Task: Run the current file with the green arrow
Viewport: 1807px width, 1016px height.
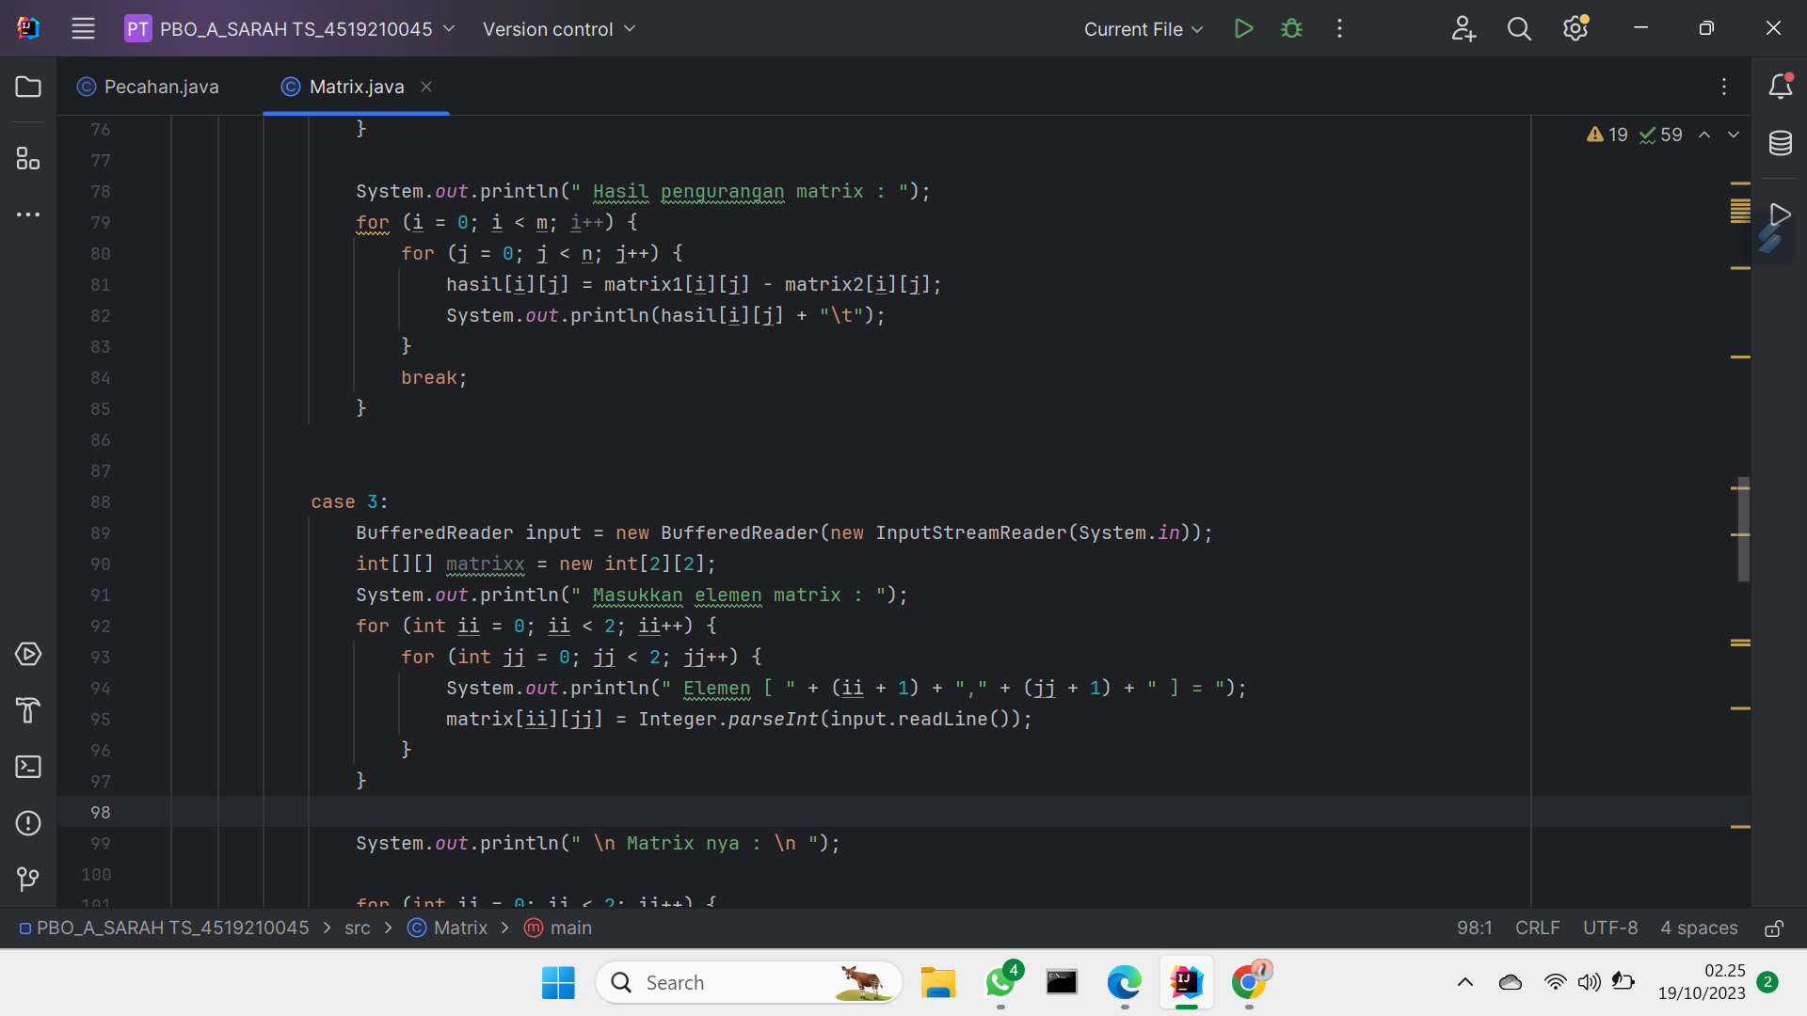Action: 1243,28
